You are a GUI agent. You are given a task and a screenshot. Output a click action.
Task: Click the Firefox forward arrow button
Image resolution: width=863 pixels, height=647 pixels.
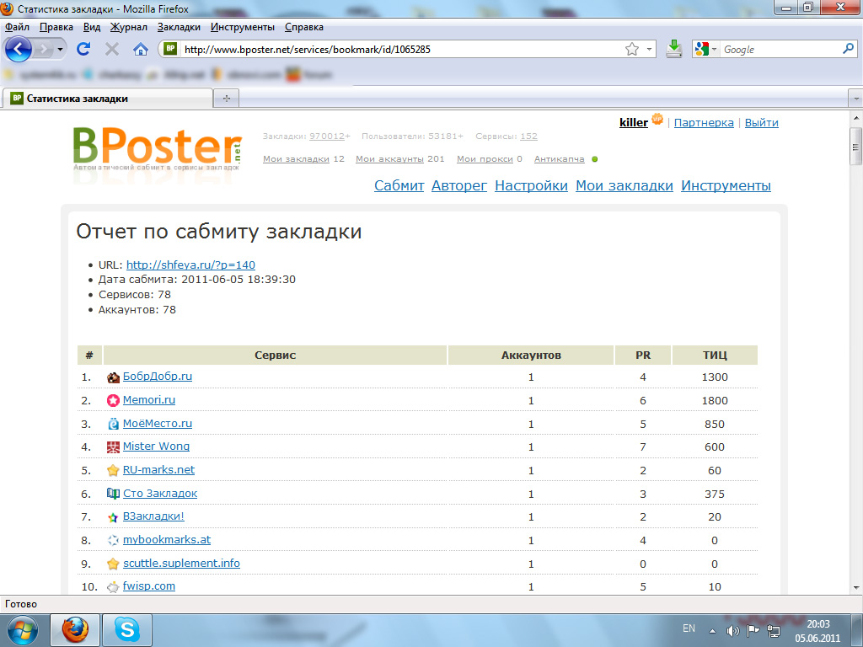click(x=44, y=50)
